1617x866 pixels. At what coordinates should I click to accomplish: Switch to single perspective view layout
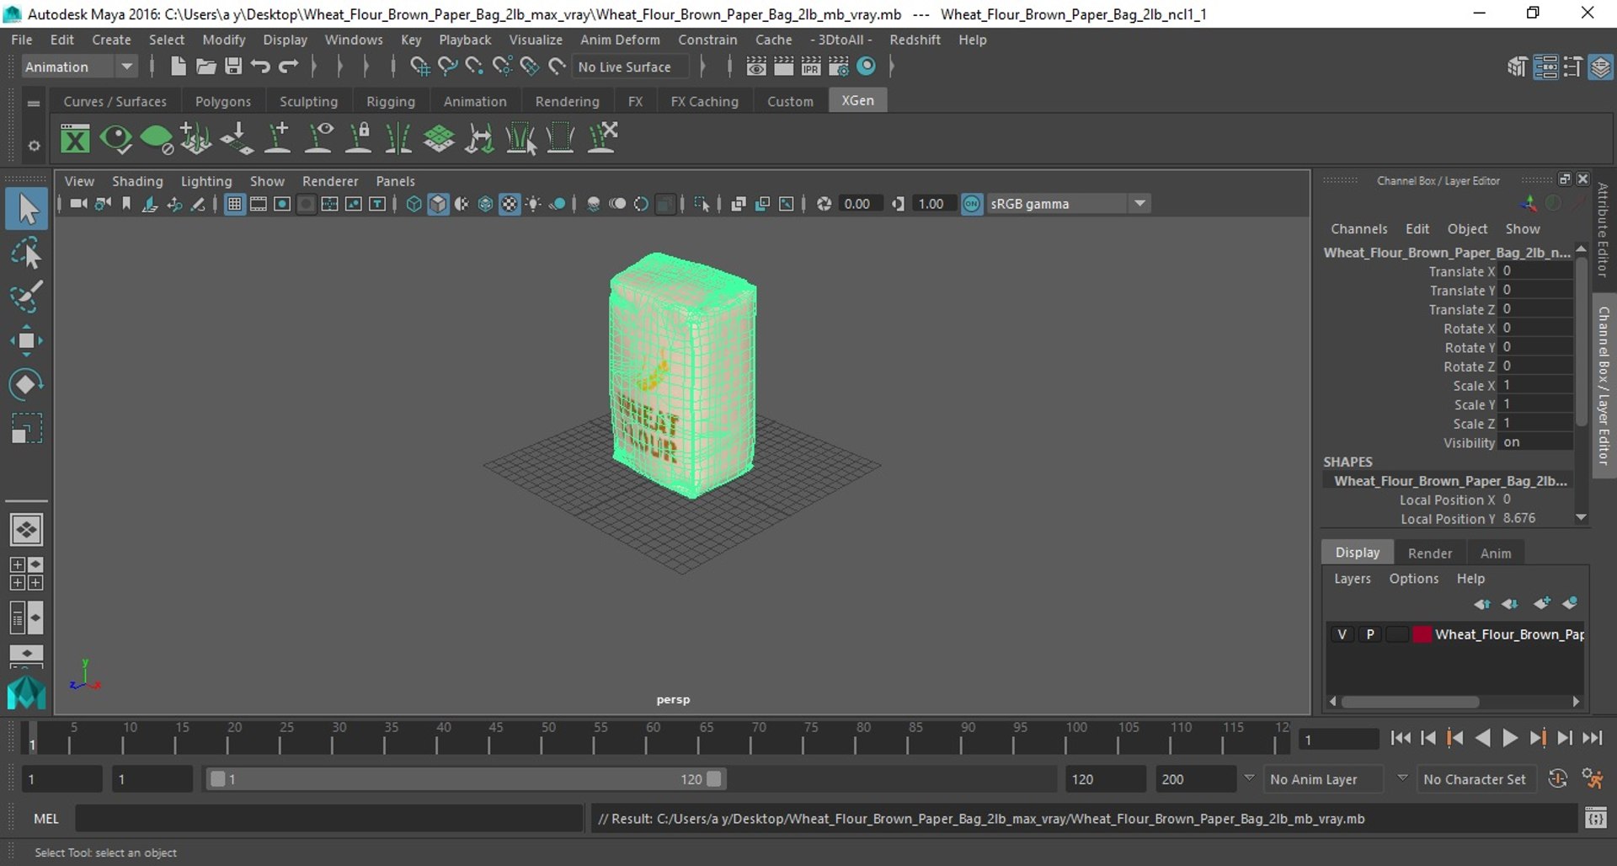tap(27, 530)
